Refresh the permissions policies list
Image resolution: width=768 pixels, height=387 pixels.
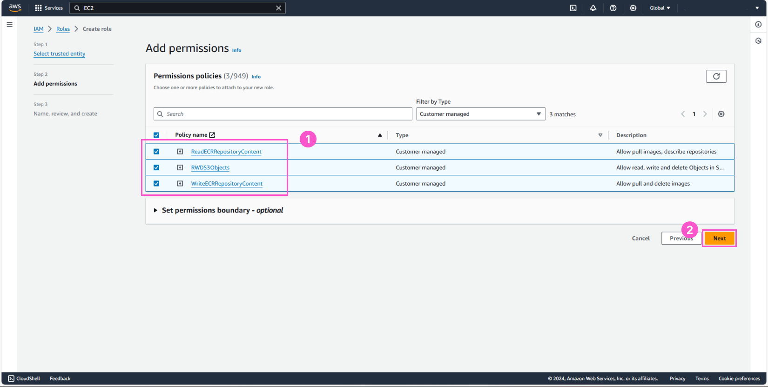click(716, 76)
